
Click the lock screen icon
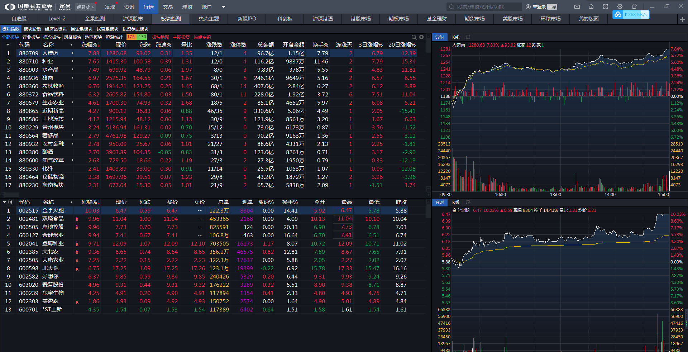(x=591, y=6)
